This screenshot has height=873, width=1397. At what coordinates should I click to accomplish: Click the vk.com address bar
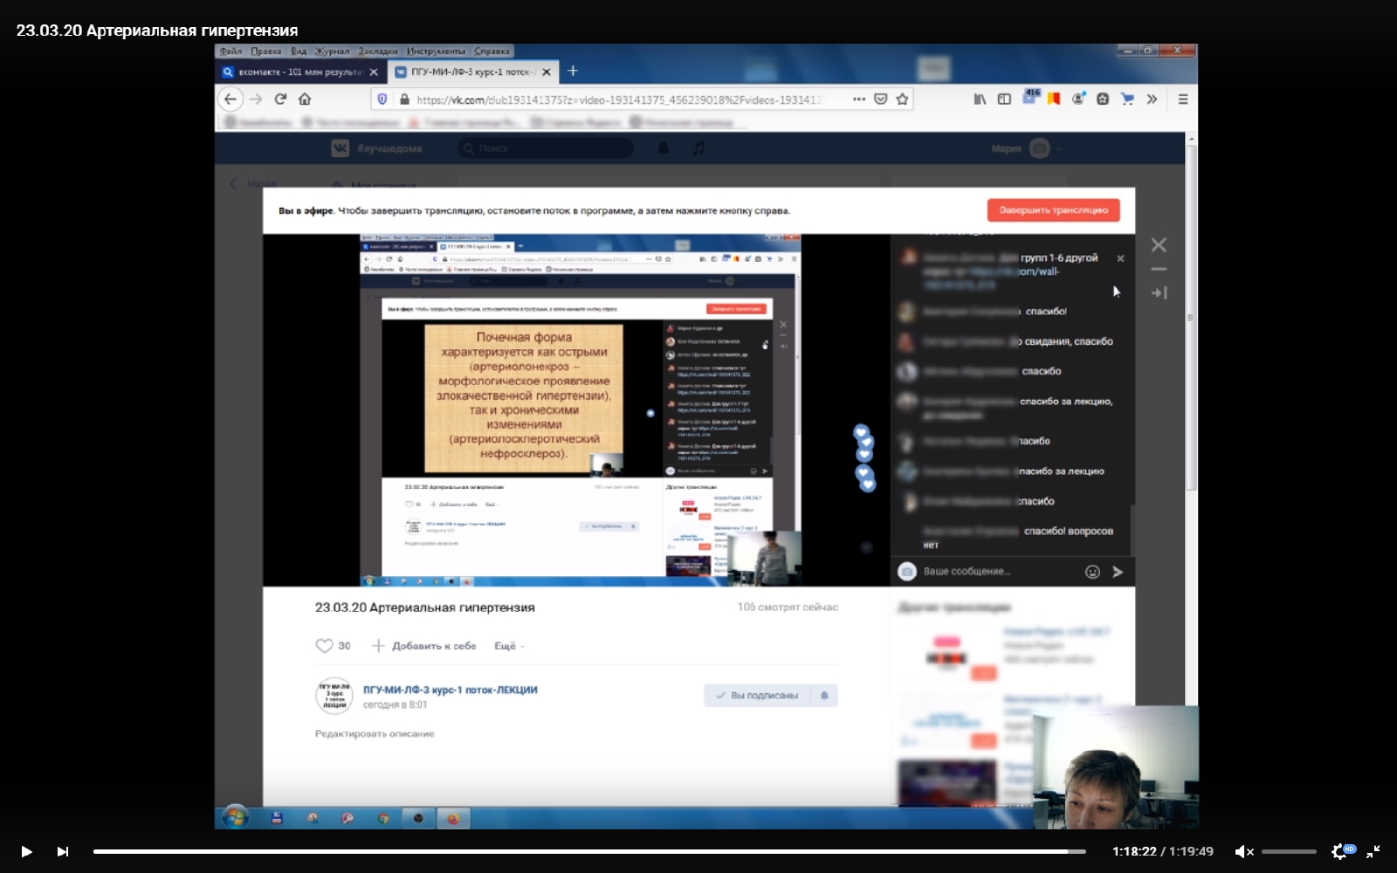click(x=618, y=100)
